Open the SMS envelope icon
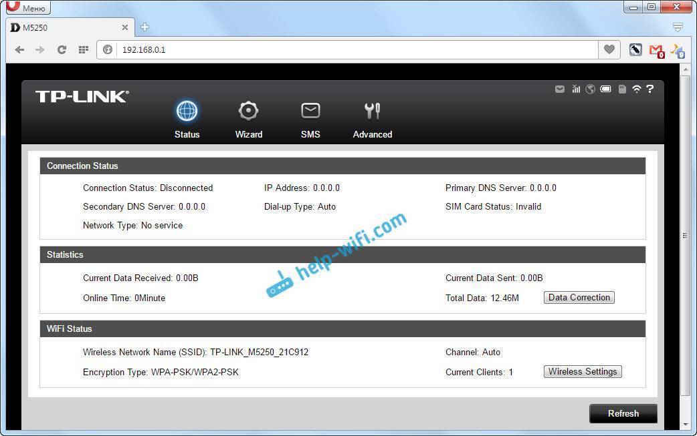 [310, 110]
